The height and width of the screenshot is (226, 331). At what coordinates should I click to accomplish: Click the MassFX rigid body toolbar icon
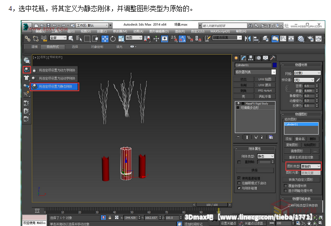tap(27, 70)
